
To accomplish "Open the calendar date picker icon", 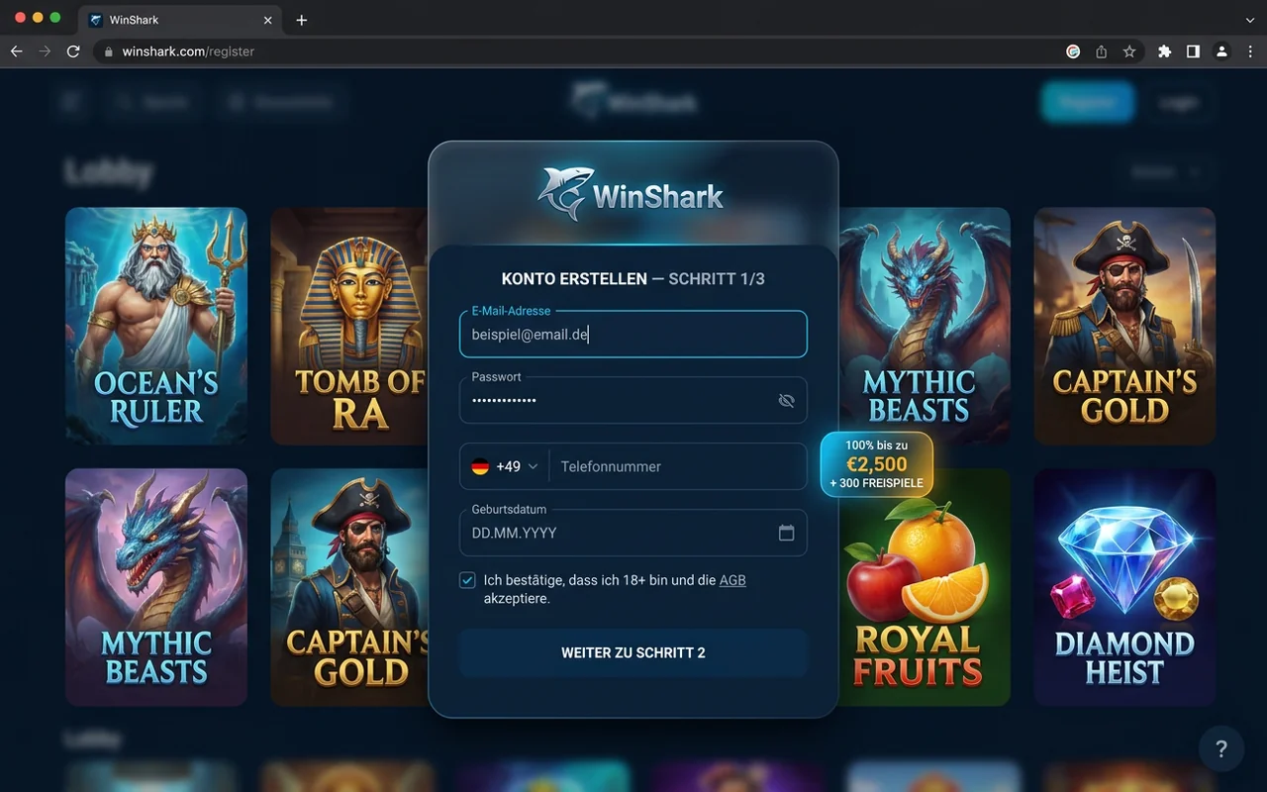I will pos(787,533).
